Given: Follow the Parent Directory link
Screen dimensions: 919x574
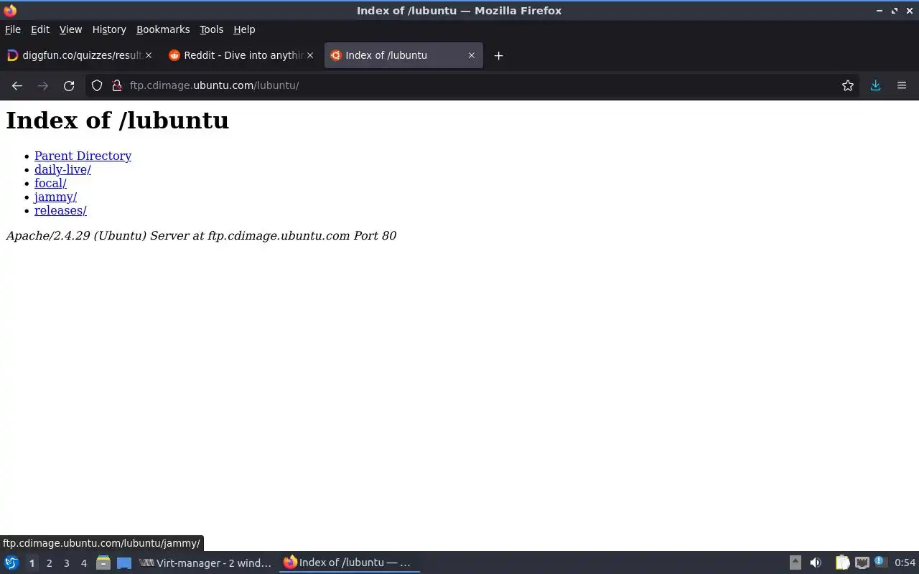Looking at the screenshot, I should pyautogui.click(x=83, y=156).
